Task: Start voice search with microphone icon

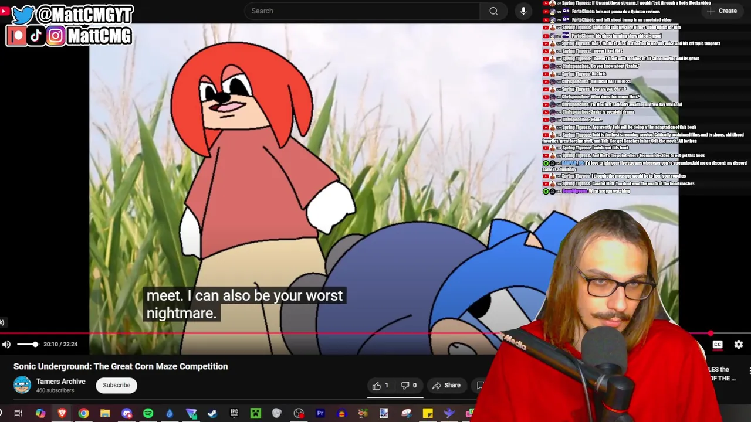Action: 523,11
